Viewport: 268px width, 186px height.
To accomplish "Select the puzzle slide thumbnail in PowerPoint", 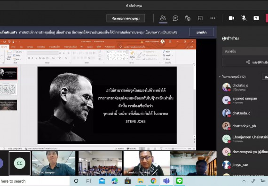I will click(x=8, y=89).
